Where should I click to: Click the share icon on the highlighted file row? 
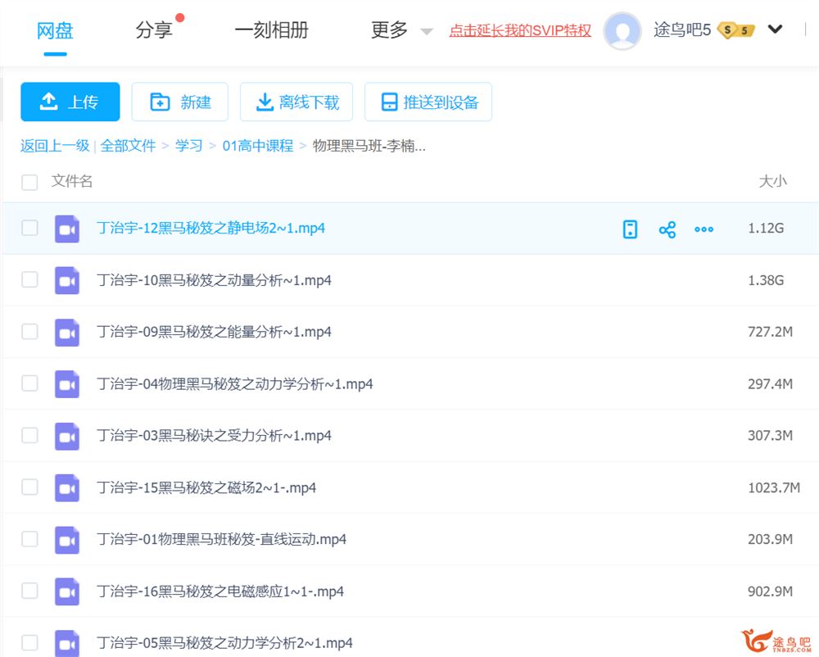pyautogui.click(x=667, y=229)
